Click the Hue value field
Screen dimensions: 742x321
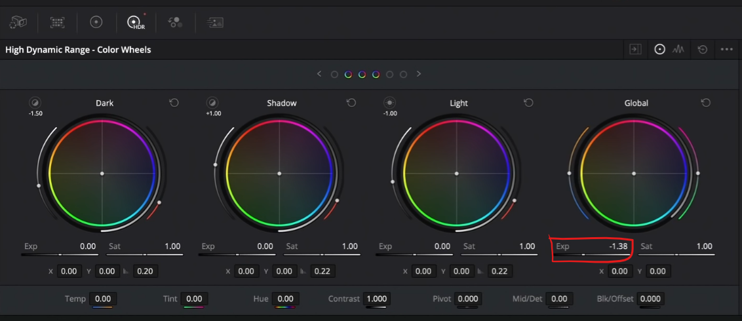coord(285,299)
